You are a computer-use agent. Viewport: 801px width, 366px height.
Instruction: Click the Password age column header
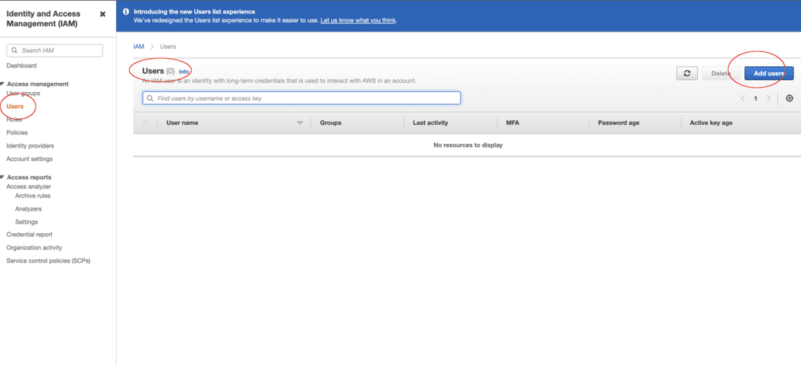tap(619, 123)
